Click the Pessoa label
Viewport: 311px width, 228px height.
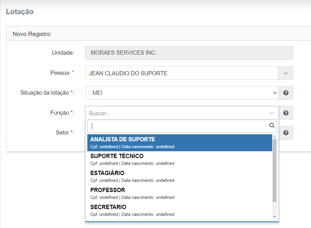pyautogui.click(x=62, y=73)
